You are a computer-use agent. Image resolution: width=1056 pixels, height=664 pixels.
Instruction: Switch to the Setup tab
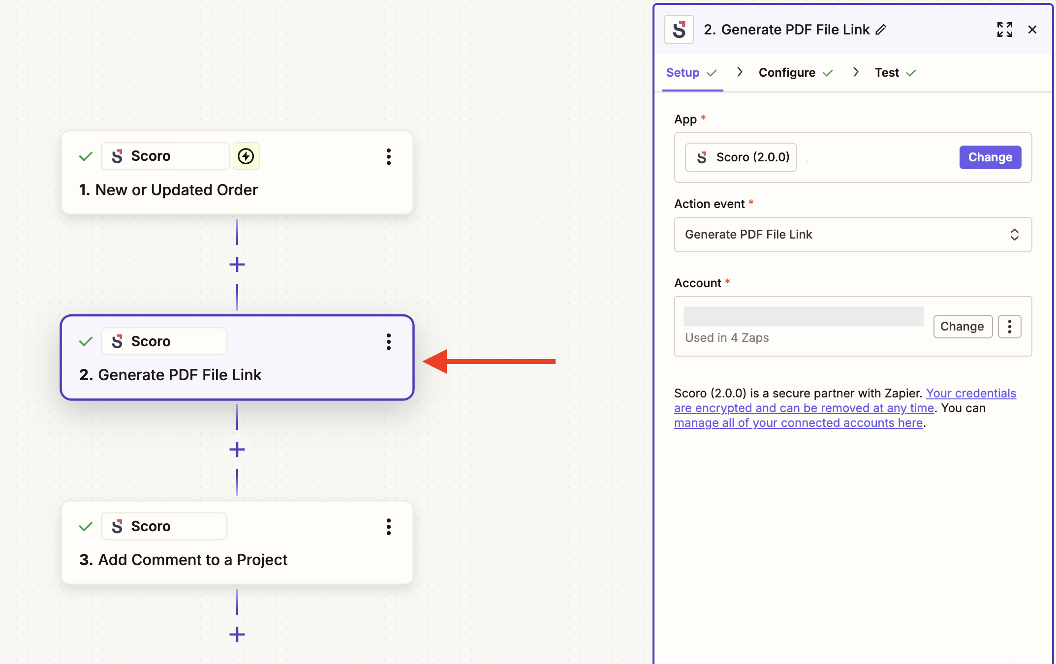click(691, 73)
